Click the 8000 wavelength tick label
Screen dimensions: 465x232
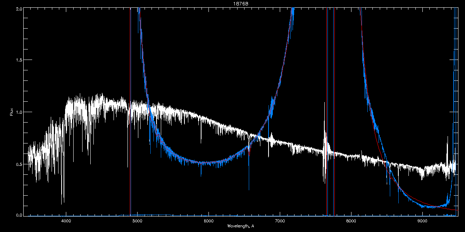click(351, 221)
